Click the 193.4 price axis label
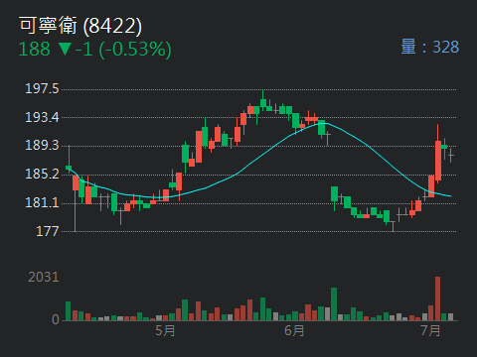The height and width of the screenshot is (357, 477). [x=42, y=117]
